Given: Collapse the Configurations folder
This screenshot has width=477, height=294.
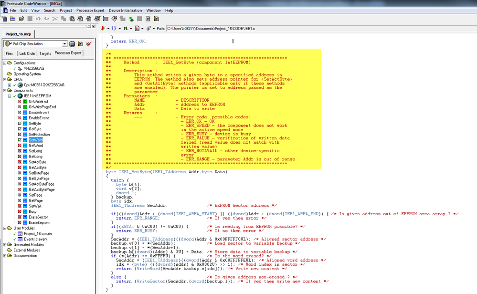Looking at the screenshot, I should [x=5, y=63].
